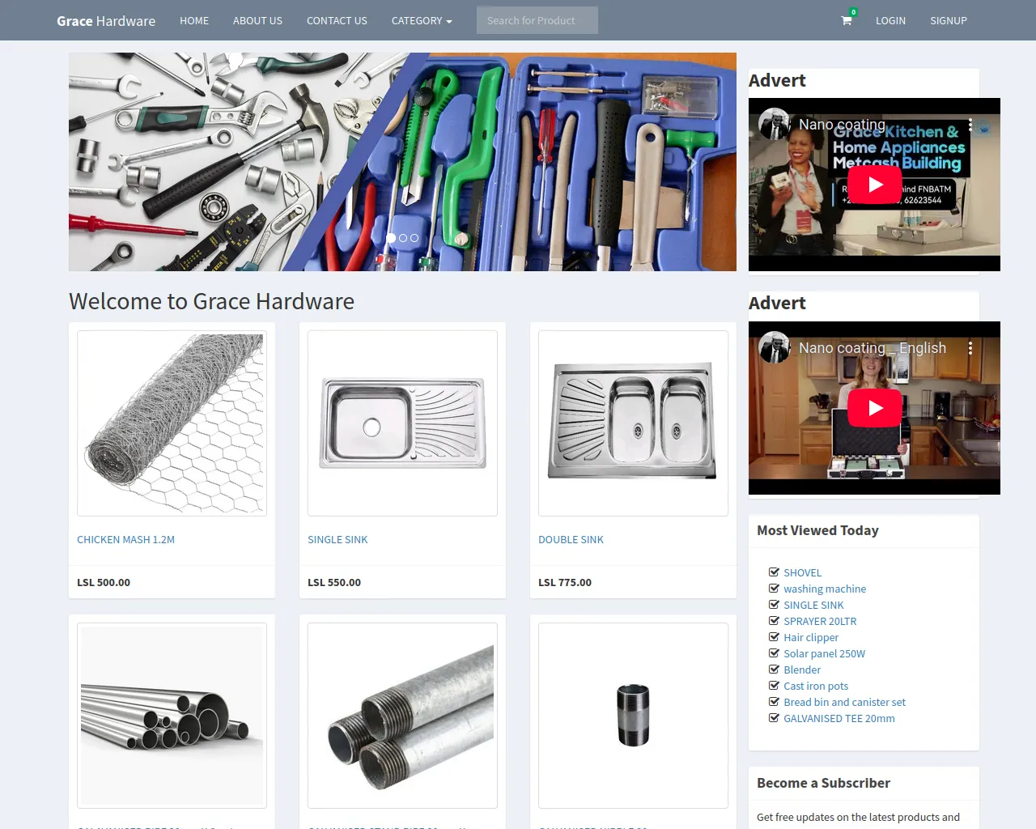Image resolution: width=1036 pixels, height=829 pixels.
Task: Click the Become a Subscriber heading
Action: pyautogui.click(x=823, y=784)
